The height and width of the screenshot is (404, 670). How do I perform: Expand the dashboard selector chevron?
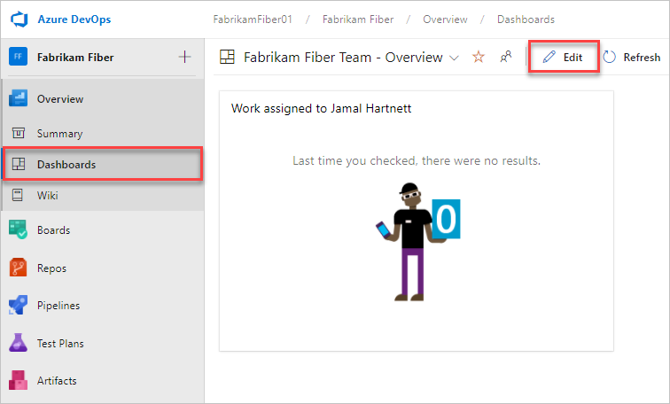455,58
